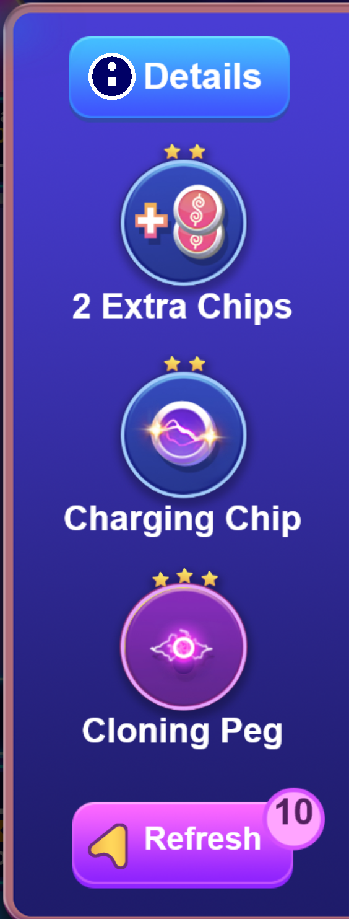Click the info icon in Details

pos(112,77)
